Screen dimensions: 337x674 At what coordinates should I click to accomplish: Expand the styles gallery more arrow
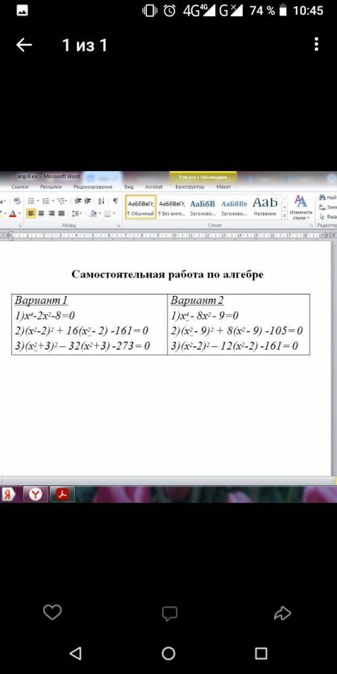(x=284, y=216)
